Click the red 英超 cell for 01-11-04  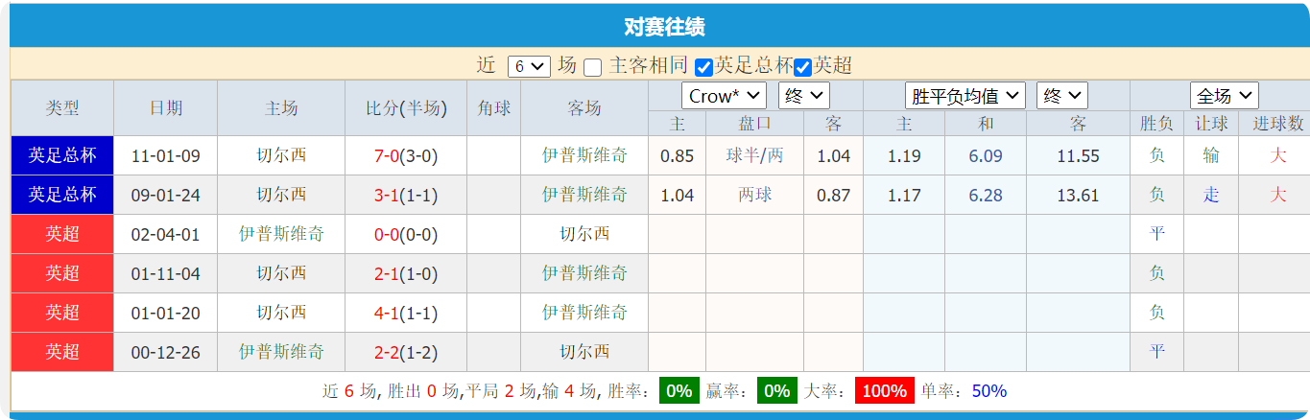[62, 273]
